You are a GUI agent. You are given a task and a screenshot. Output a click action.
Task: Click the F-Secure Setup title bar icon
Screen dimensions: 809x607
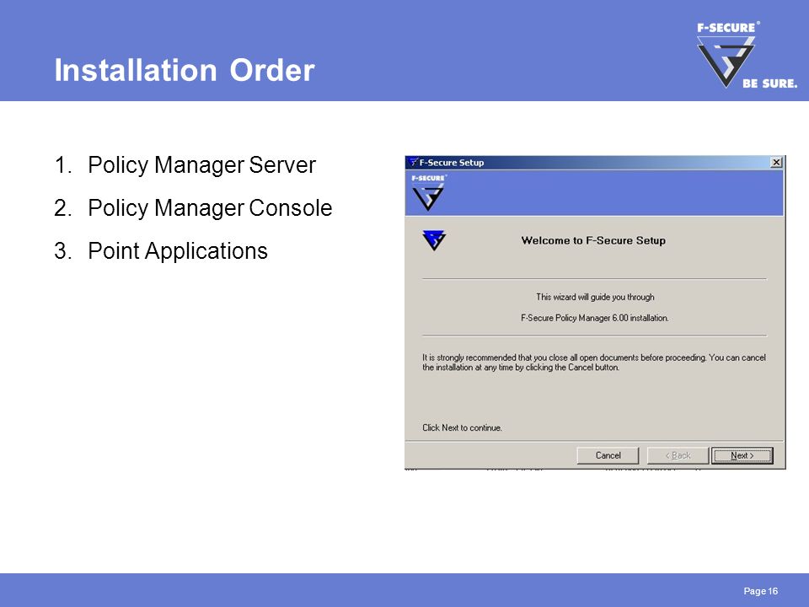[x=413, y=162]
